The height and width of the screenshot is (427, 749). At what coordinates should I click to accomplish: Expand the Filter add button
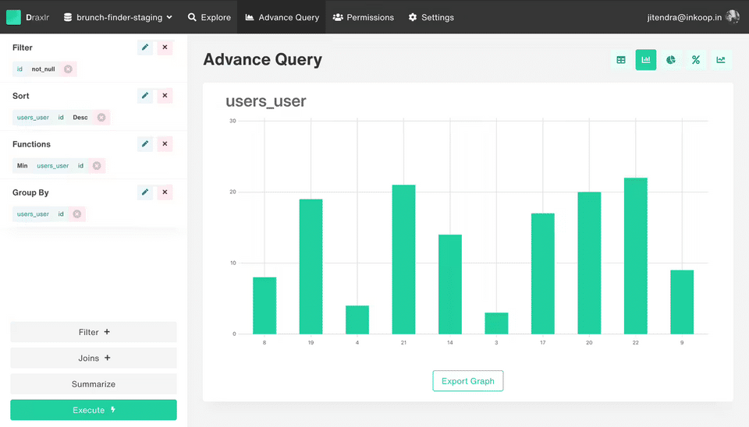(94, 332)
